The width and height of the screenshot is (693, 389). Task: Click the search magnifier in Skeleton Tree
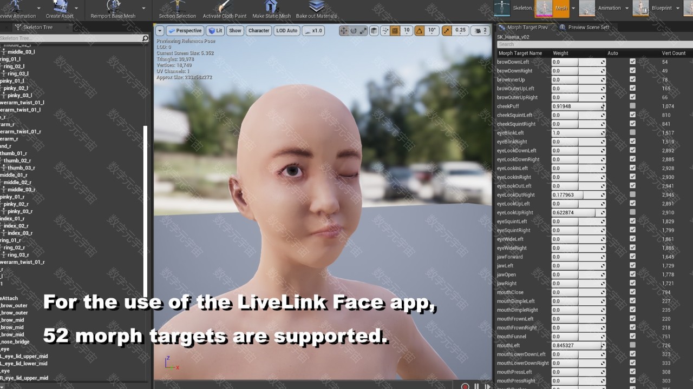point(145,38)
